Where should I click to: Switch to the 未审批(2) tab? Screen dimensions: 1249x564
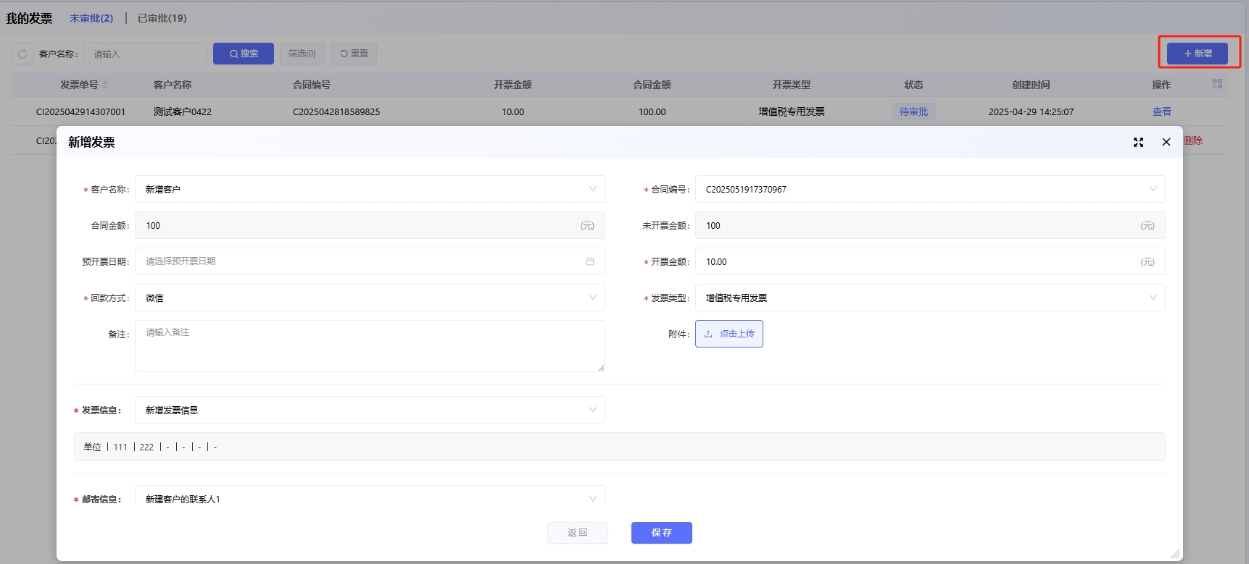(91, 18)
